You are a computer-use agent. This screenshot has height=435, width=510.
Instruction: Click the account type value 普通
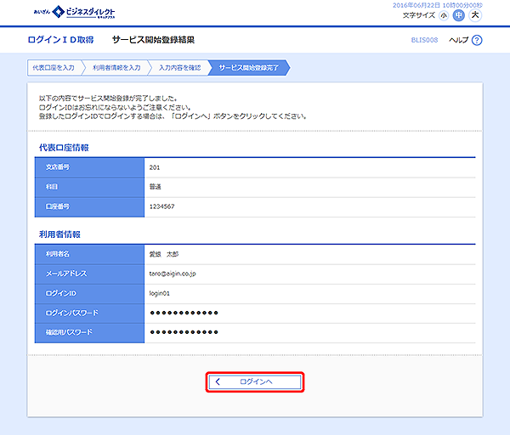click(156, 187)
